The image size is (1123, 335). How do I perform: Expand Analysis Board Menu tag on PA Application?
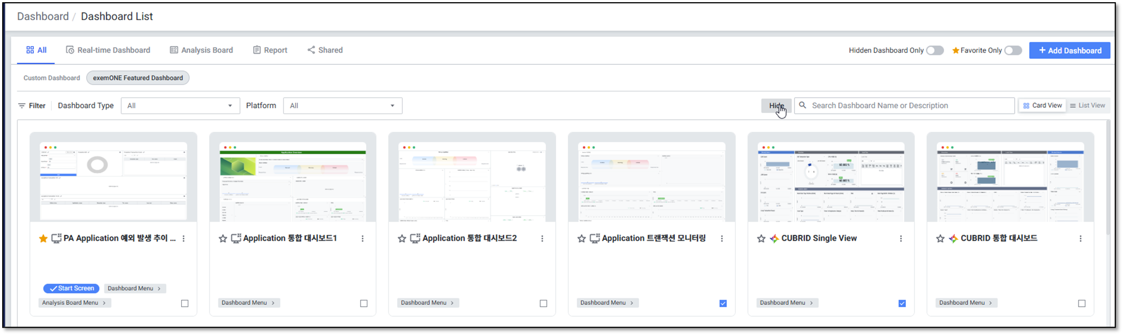click(74, 303)
